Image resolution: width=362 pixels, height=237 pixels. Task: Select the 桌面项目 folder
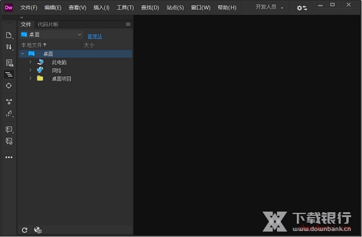62,79
